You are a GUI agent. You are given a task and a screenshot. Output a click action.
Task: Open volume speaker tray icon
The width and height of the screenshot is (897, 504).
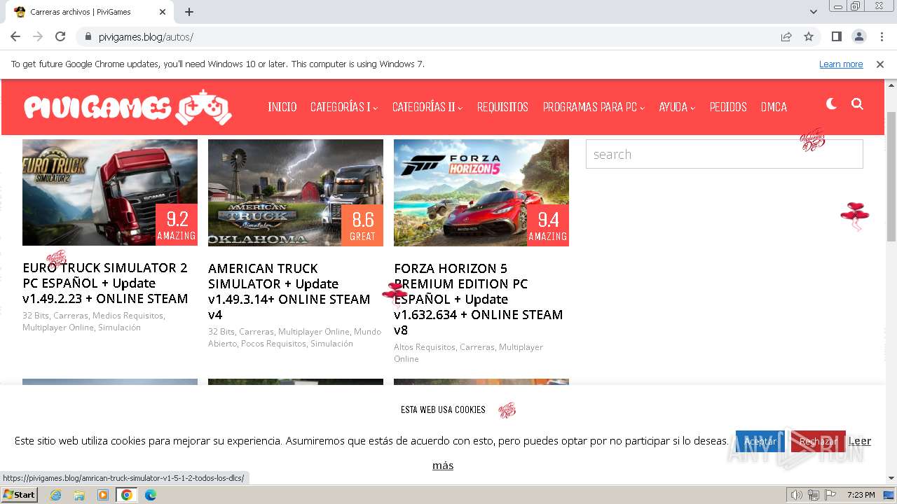coord(797,495)
